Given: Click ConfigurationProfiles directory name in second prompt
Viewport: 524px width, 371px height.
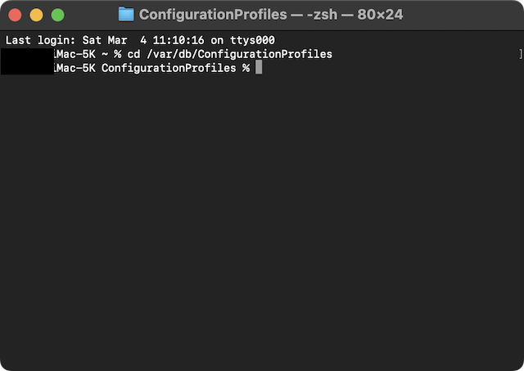Looking at the screenshot, I should pyautogui.click(x=169, y=67).
